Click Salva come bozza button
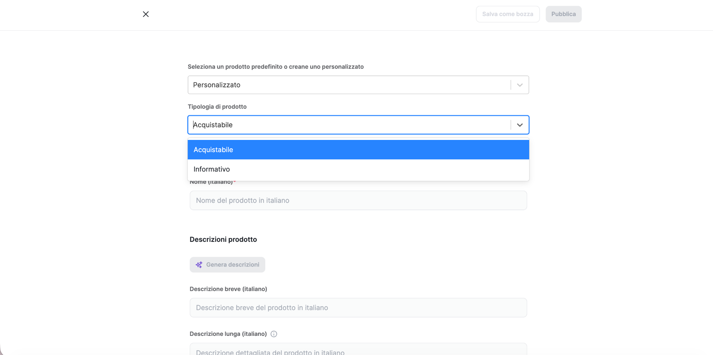This screenshot has width=713, height=355. (508, 14)
